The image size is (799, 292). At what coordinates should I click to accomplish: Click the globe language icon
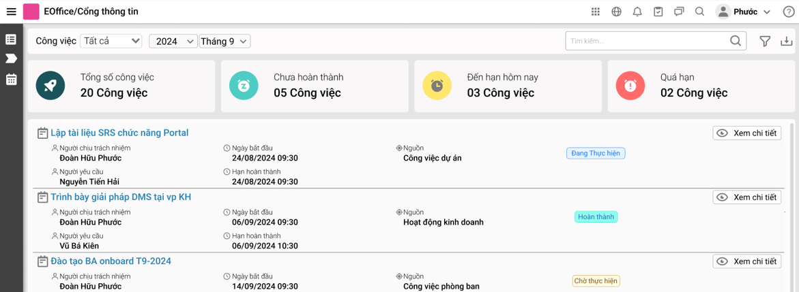(617, 12)
